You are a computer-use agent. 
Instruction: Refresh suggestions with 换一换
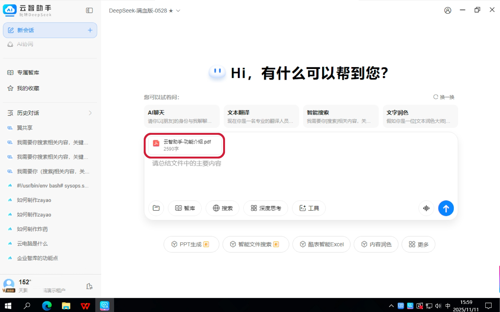tap(444, 97)
